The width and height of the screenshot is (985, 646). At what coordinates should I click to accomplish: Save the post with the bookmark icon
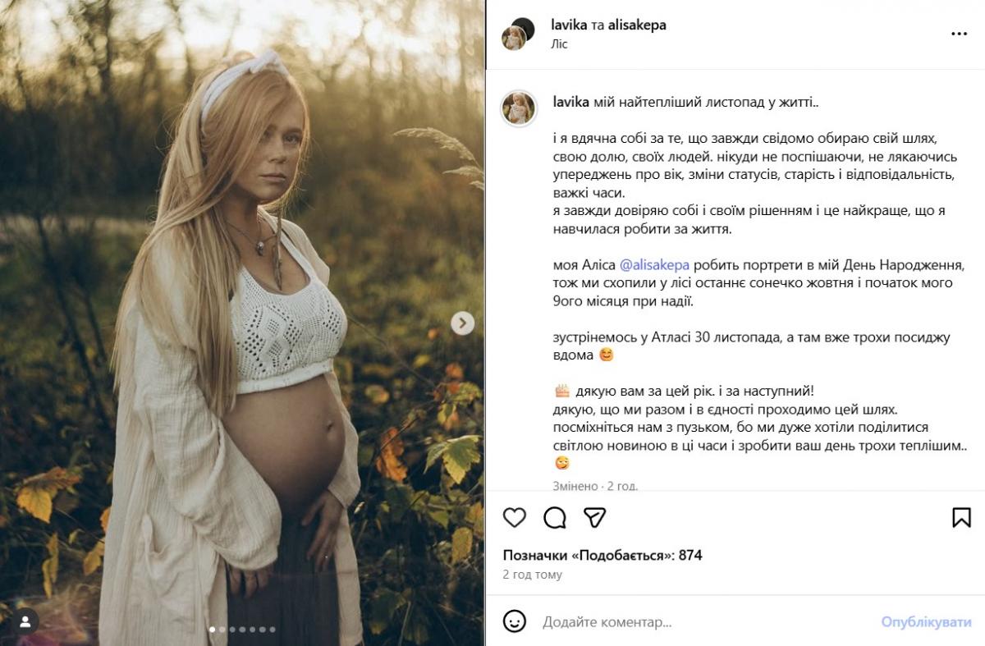(x=961, y=517)
